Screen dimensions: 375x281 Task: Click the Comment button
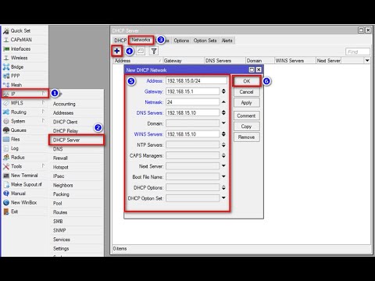point(247,116)
